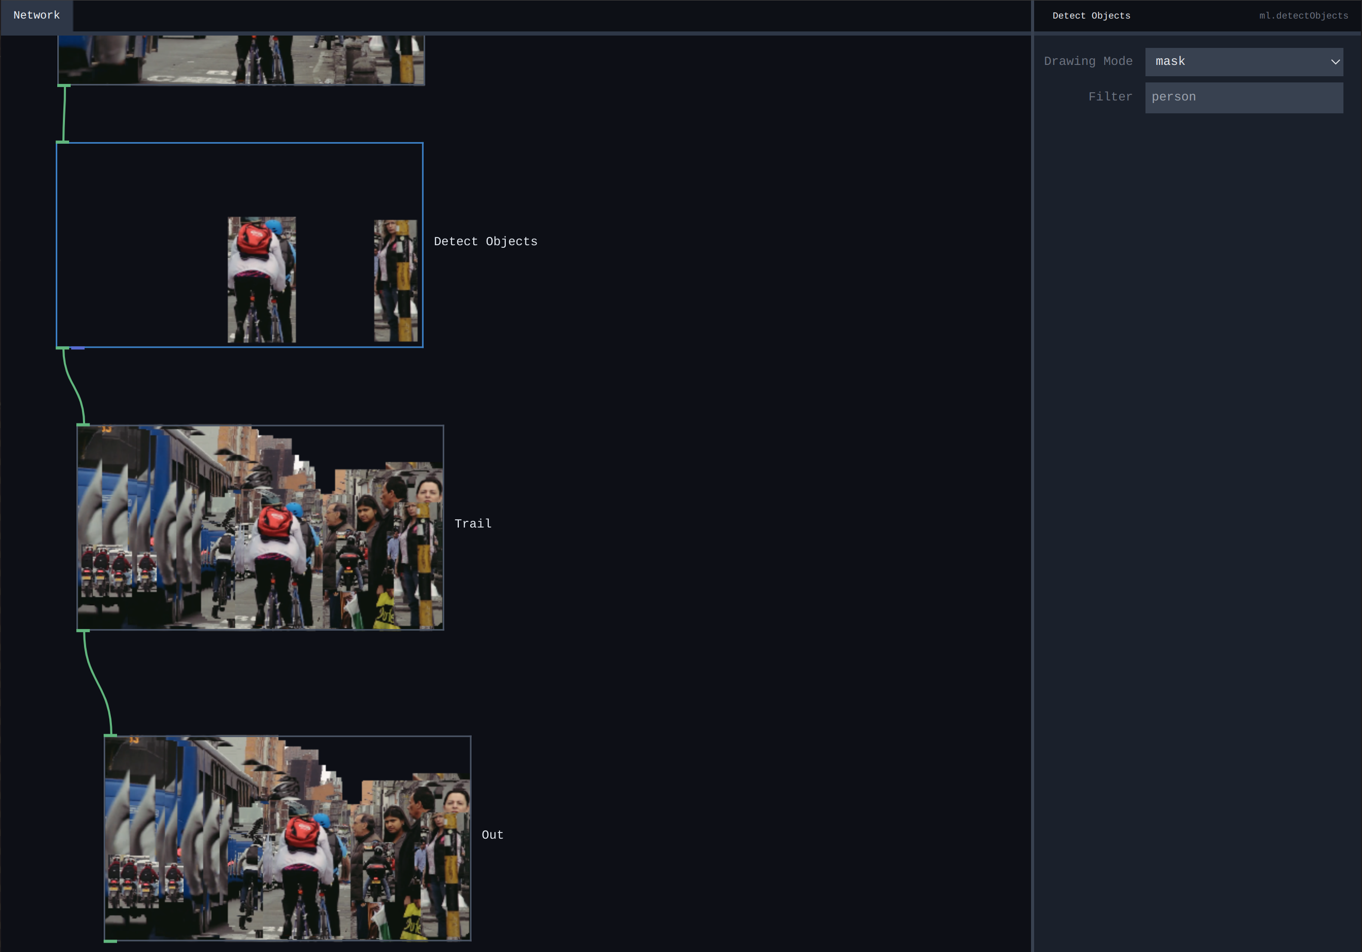Select the Out node preview image

287,838
